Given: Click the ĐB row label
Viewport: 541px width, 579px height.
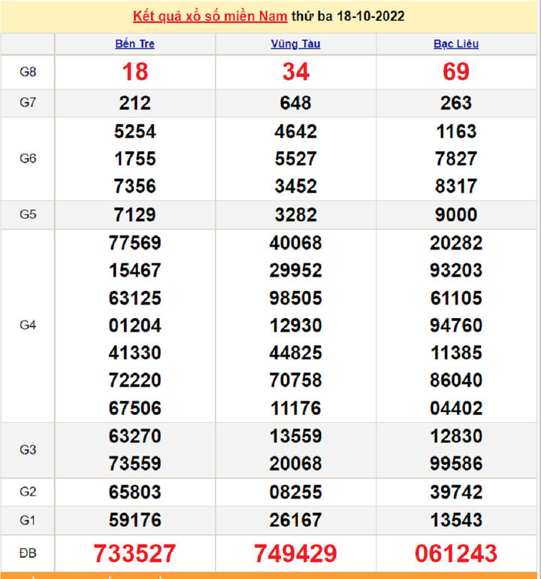Looking at the screenshot, I should [x=28, y=554].
